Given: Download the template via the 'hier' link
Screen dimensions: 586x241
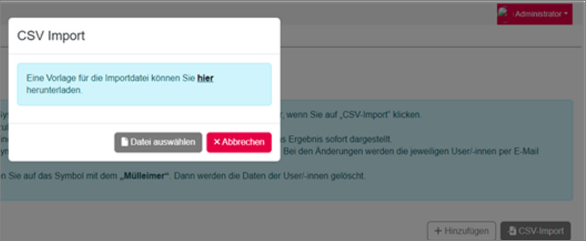Looking at the screenshot, I should click(x=205, y=79).
